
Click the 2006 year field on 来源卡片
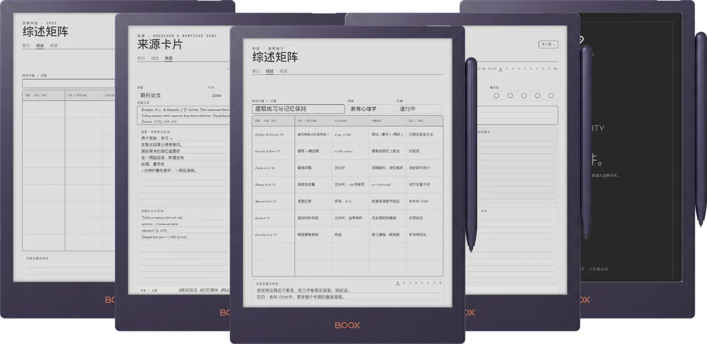(x=219, y=96)
